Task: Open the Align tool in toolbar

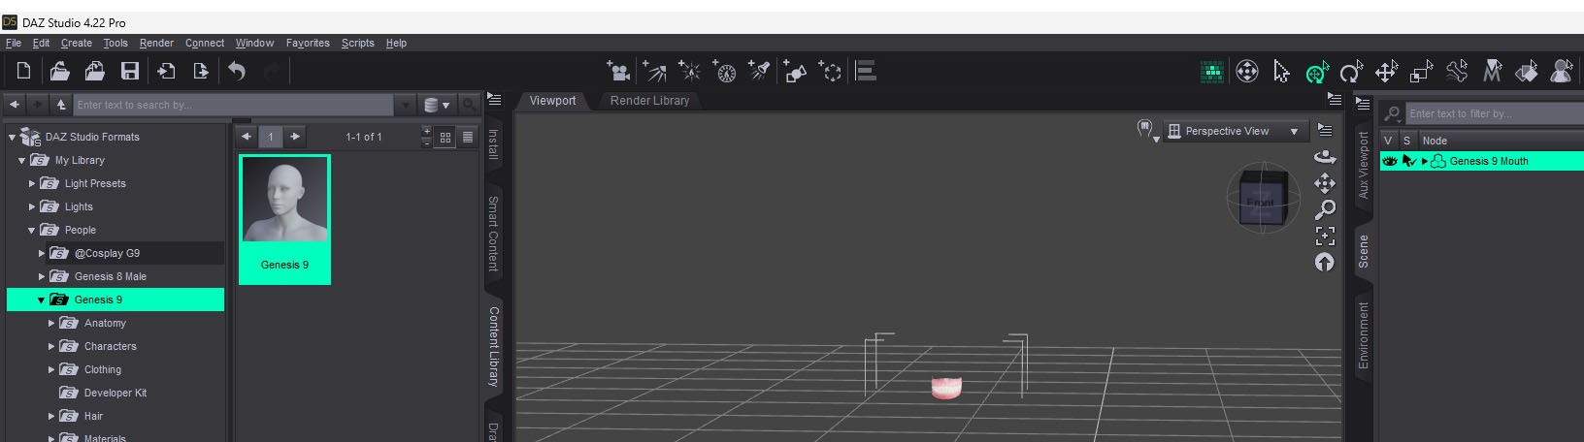Action: tap(866, 71)
